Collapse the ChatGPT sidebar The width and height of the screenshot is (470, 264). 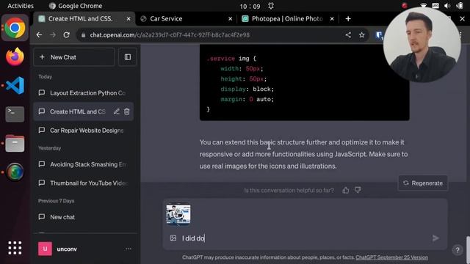pyautogui.click(x=128, y=57)
